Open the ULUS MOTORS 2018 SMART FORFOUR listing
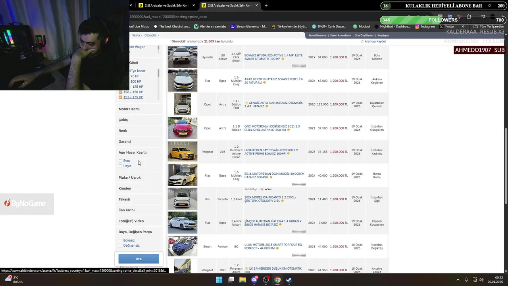The width and height of the screenshot is (508, 286). pos(273,246)
